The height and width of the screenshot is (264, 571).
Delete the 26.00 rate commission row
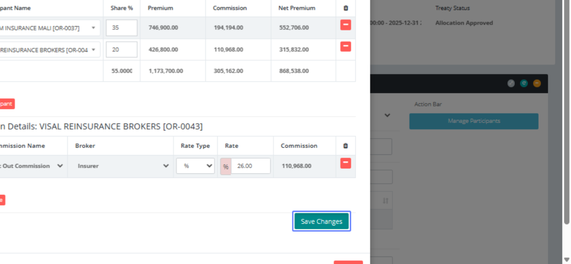pyautogui.click(x=345, y=163)
